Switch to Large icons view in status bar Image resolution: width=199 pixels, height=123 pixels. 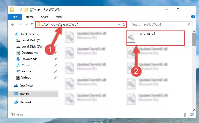[192, 115]
